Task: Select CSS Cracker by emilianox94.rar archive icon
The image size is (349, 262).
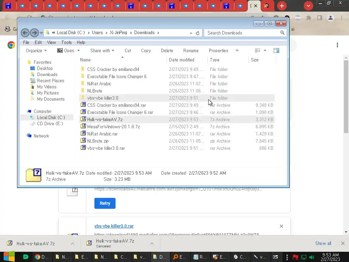Action: click(x=83, y=105)
